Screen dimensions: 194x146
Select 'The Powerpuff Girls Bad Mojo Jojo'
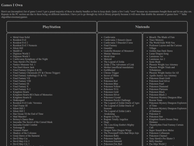click(121, 133)
